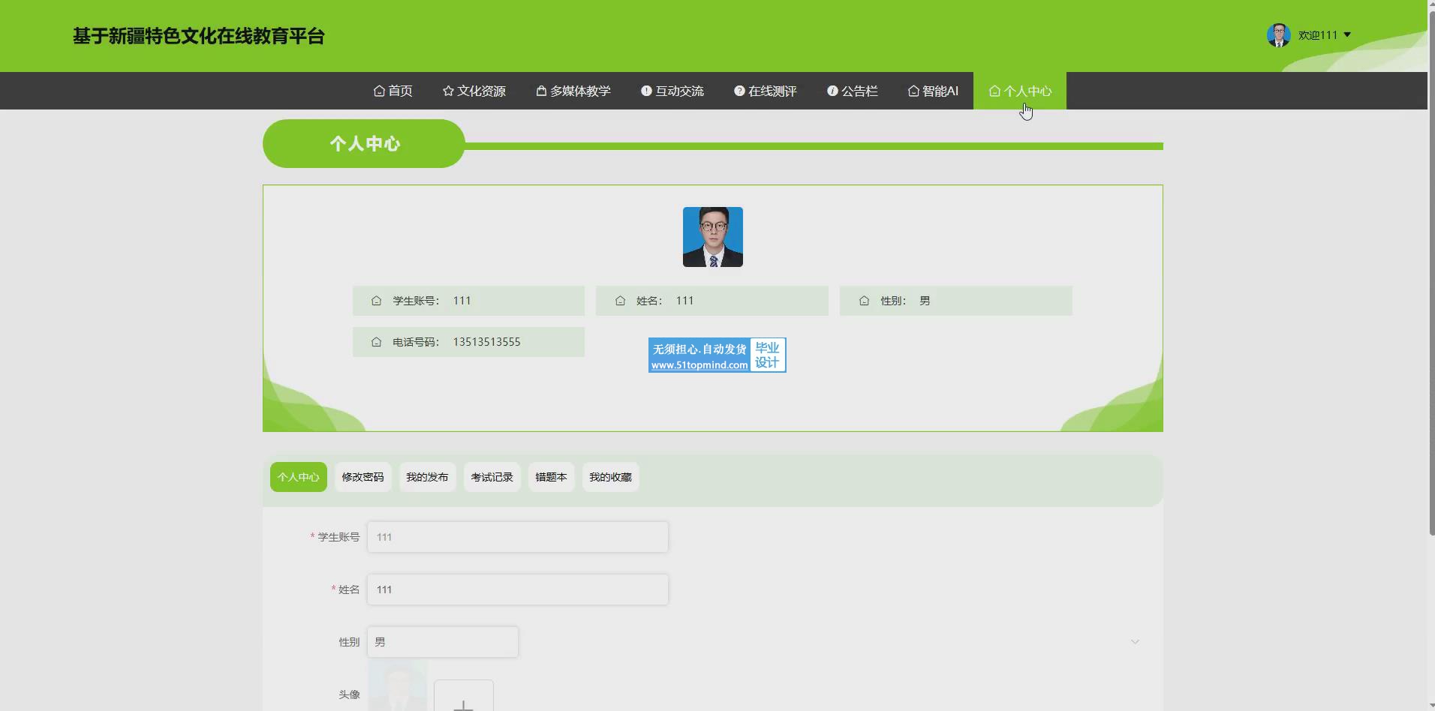The image size is (1435, 711).
Task: Click the house icon for 智能AI
Action: [x=913, y=91]
